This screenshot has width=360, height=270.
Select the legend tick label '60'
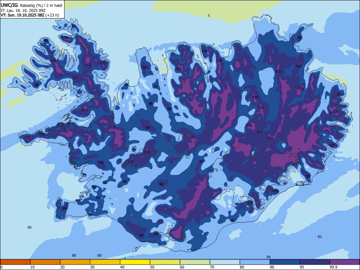182,267
